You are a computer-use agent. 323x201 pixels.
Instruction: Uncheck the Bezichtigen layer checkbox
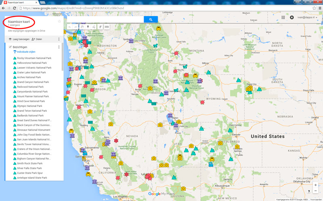(x=10, y=47)
